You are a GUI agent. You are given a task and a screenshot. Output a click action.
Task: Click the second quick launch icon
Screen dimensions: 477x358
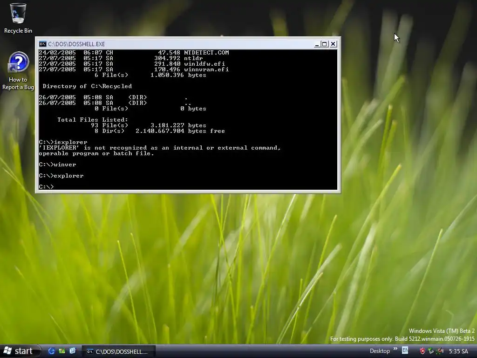(62, 351)
